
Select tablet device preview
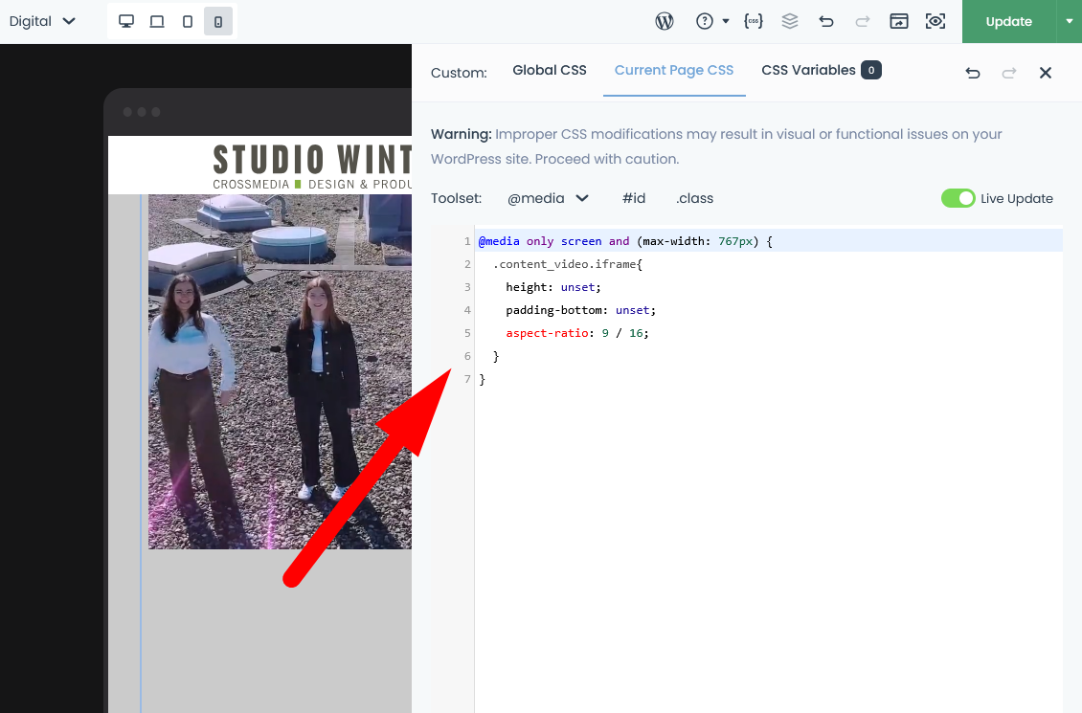188,21
